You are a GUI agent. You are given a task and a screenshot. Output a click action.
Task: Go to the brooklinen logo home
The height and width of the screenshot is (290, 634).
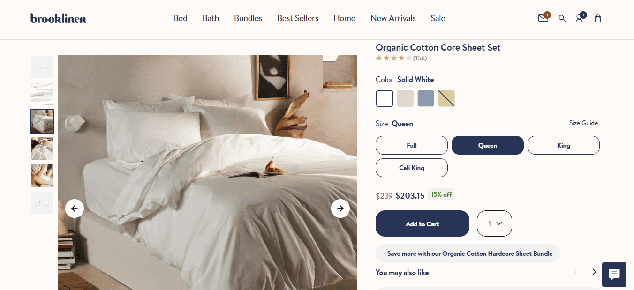[x=58, y=18]
